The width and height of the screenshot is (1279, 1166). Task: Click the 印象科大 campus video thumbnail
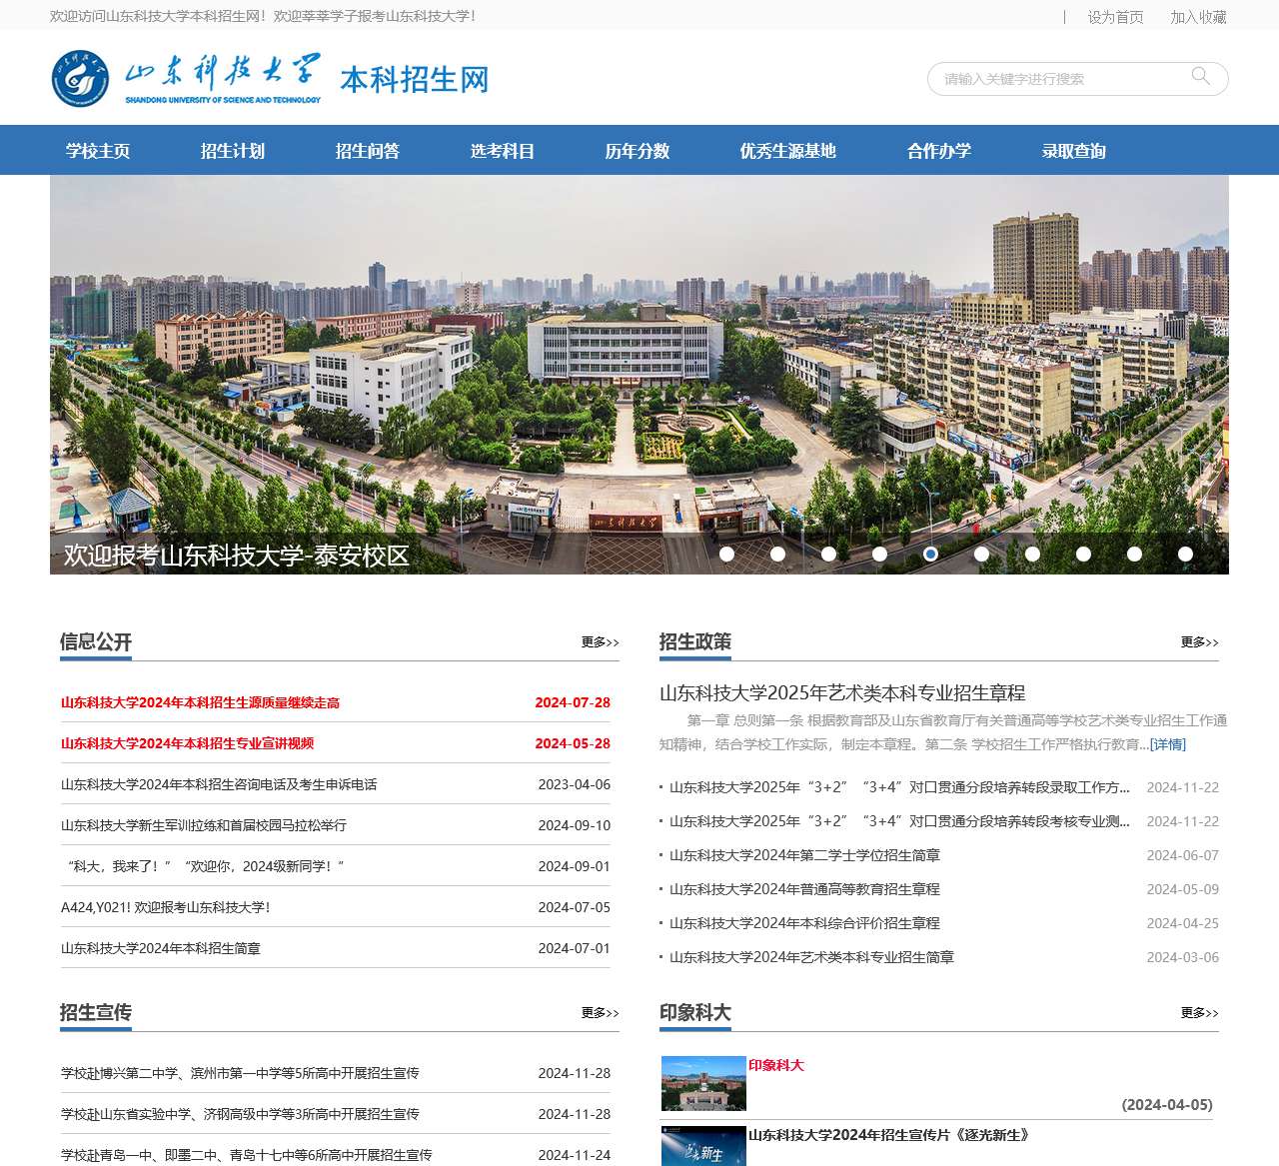click(x=700, y=1085)
